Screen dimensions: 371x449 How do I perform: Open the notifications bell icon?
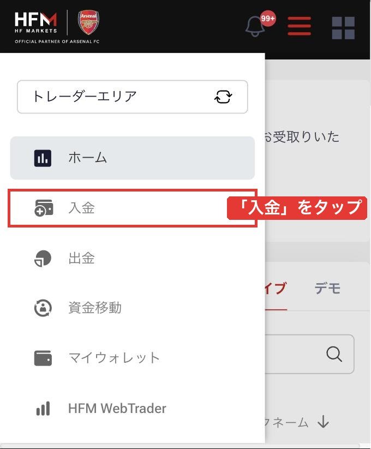click(x=255, y=26)
